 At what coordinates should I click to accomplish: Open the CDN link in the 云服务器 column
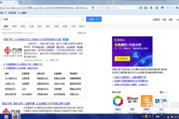24,89
